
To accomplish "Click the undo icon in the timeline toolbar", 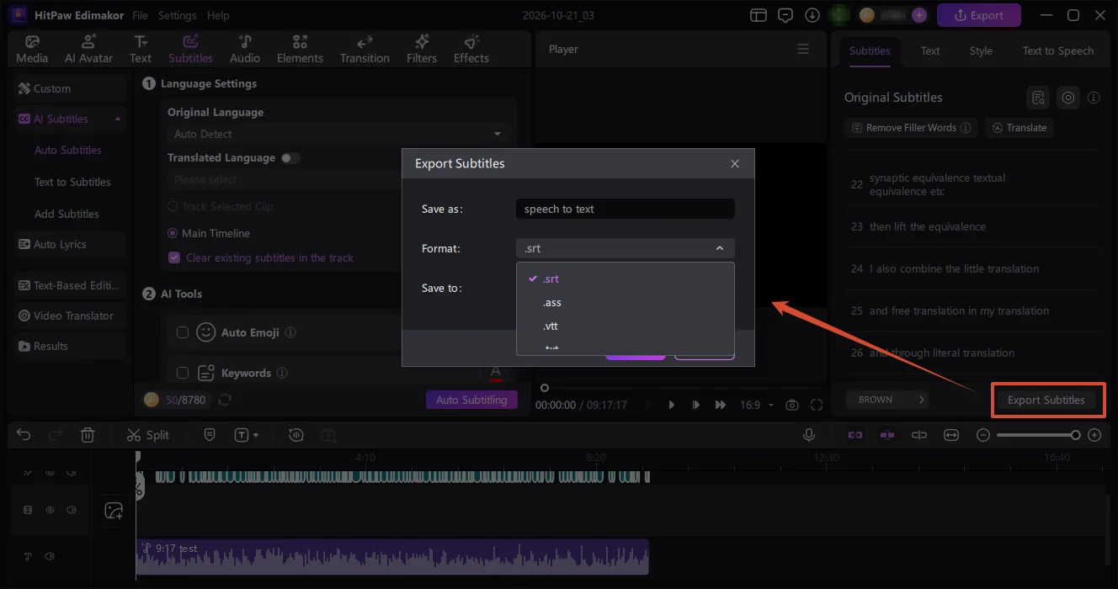I will click(24, 435).
